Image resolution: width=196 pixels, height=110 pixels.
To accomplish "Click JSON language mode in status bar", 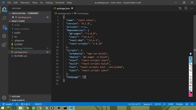I will point(171,104).
